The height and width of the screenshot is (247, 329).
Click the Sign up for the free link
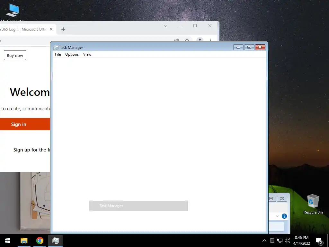point(32,150)
